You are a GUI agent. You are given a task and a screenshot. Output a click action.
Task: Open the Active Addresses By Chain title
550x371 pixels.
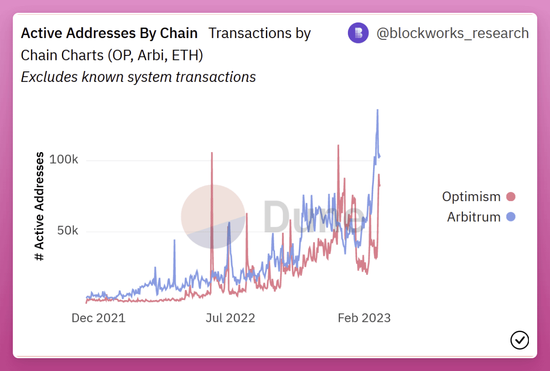click(110, 33)
